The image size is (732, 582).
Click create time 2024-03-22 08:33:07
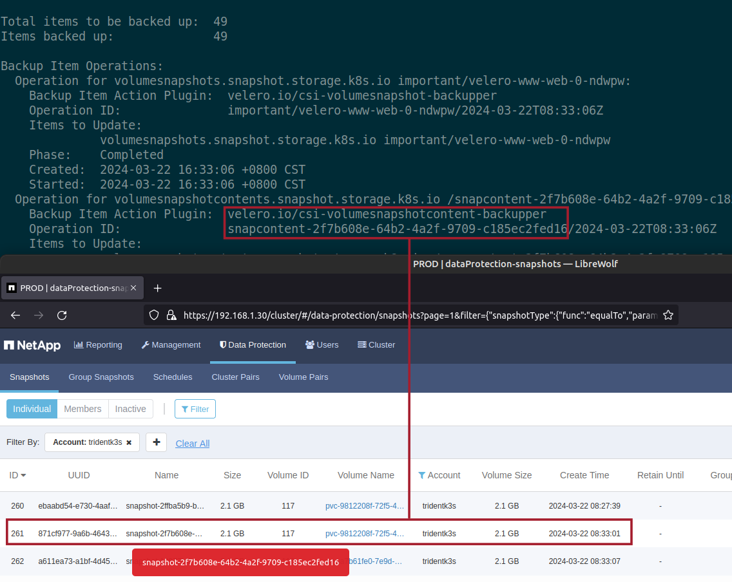pos(584,561)
